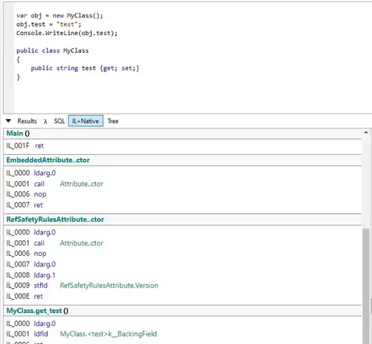The image size is (372, 344).
Task: Select the IL+Native tab
Action: (x=85, y=121)
